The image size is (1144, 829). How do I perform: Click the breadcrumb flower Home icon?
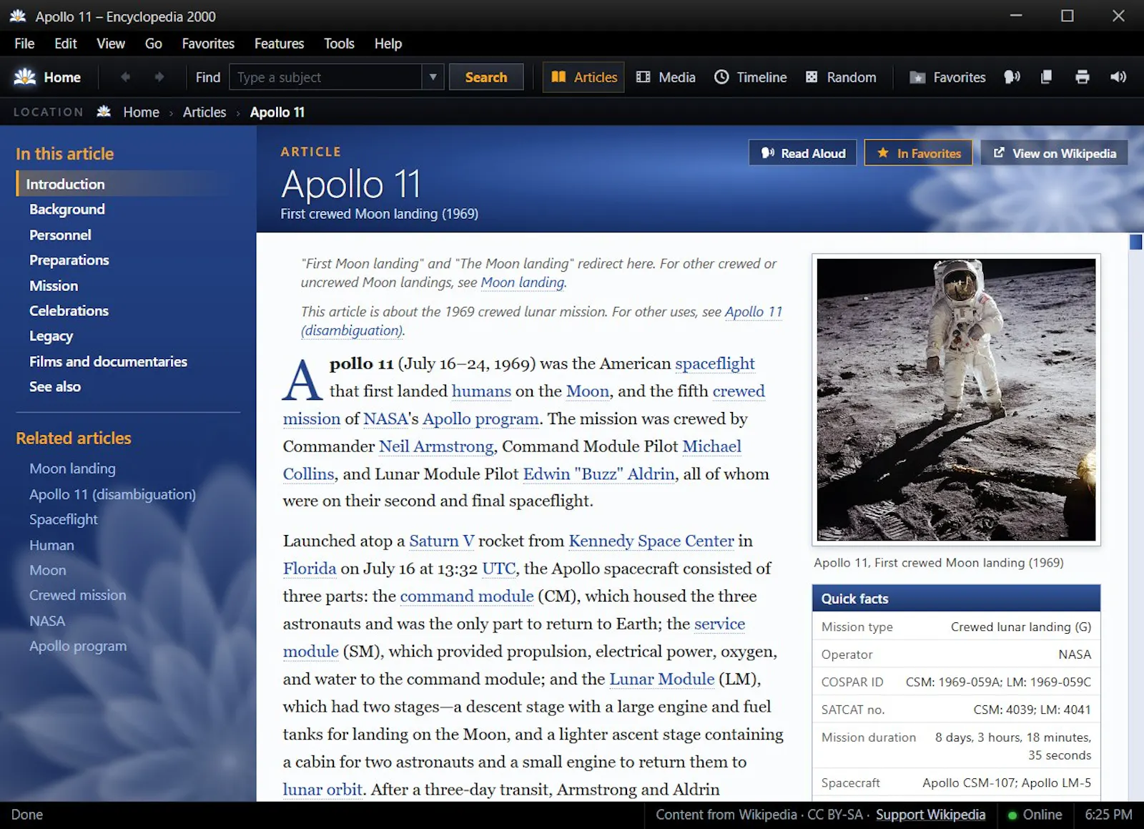click(104, 112)
